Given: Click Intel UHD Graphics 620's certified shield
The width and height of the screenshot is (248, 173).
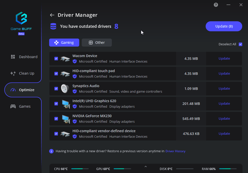Looking at the screenshot, I should point(75,106).
